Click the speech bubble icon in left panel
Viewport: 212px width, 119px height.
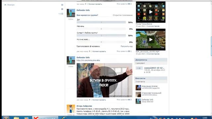(x=62, y=9)
